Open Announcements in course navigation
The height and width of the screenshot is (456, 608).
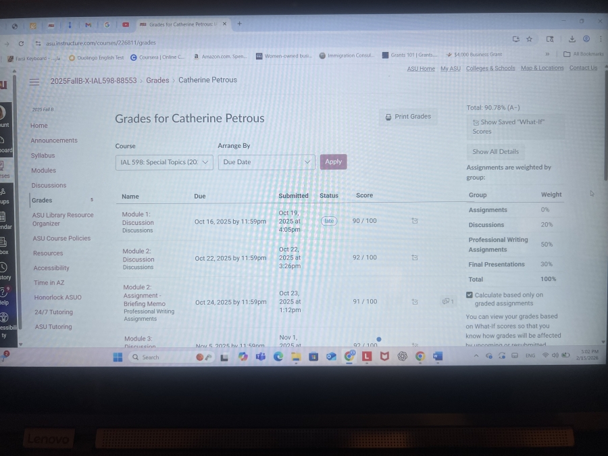point(54,141)
